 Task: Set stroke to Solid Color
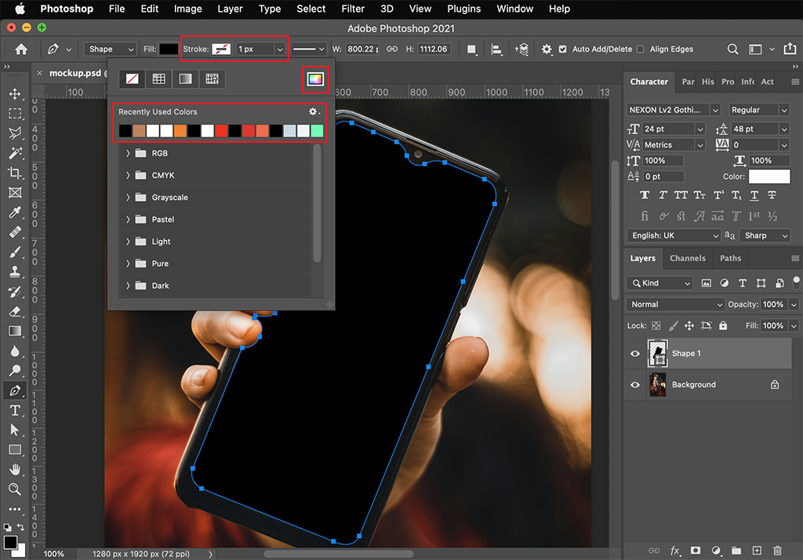[158, 79]
